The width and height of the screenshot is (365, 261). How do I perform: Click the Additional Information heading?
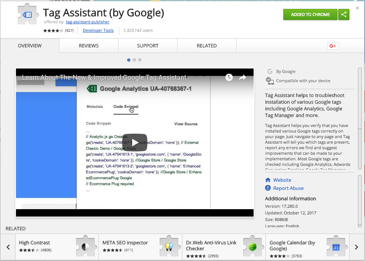(x=290, y=198)
